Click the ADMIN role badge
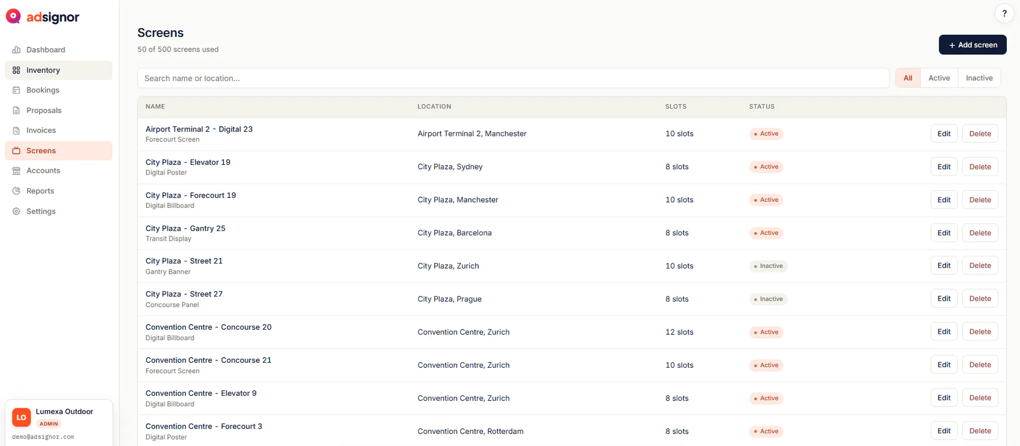This screenshot has width=1020, height=446. (49, 424)
